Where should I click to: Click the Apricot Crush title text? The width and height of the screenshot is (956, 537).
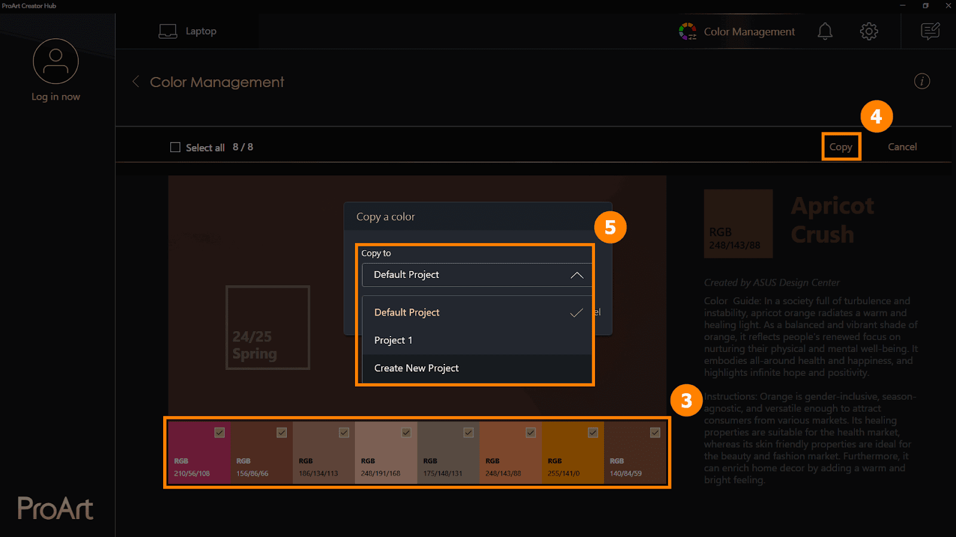coord(832,220)
